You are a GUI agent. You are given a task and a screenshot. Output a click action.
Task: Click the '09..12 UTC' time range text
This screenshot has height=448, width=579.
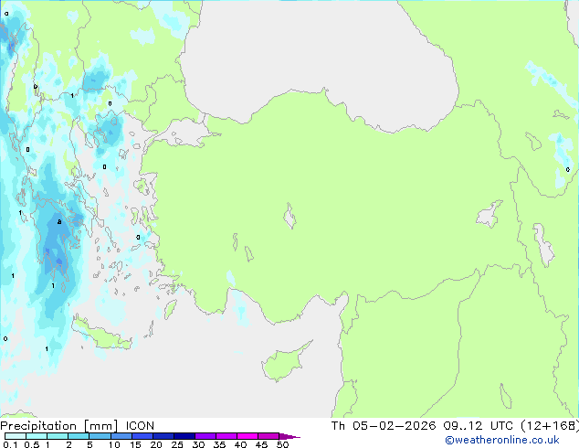pyautogui.click(x=479, y=426)
